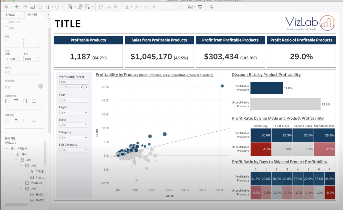Save workbook using the disk icon
This screenshot has width=343, height=210.
(33, 7)
